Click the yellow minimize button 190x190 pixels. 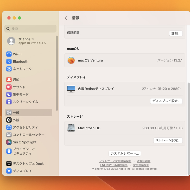(14, 18)
